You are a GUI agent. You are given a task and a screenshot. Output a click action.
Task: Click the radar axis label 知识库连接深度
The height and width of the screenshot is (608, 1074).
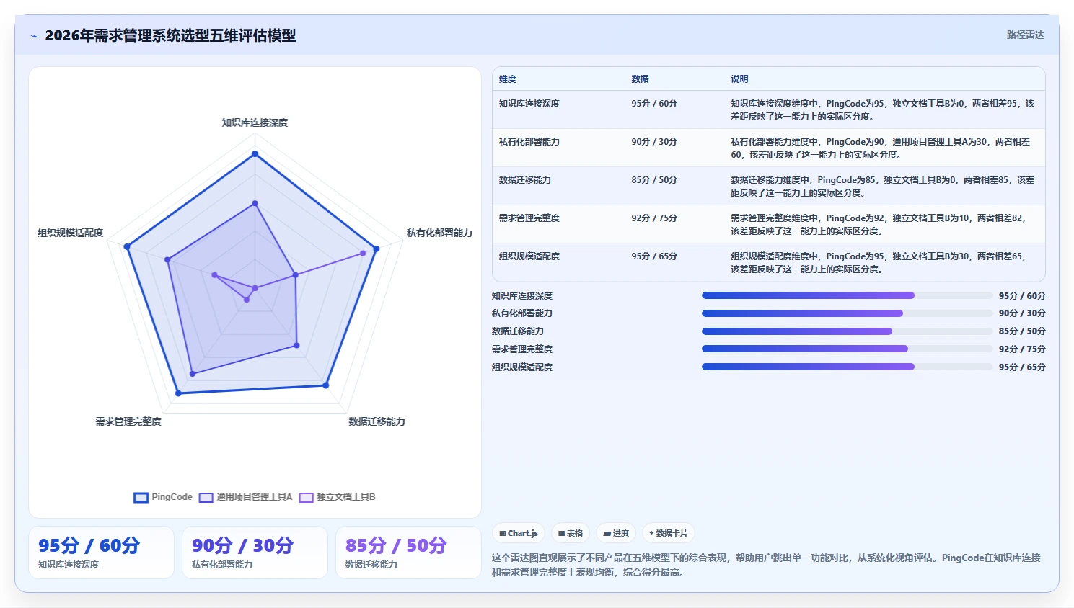[x=255, y=122]
